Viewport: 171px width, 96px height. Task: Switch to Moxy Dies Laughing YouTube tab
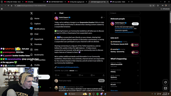pos(77,2)
